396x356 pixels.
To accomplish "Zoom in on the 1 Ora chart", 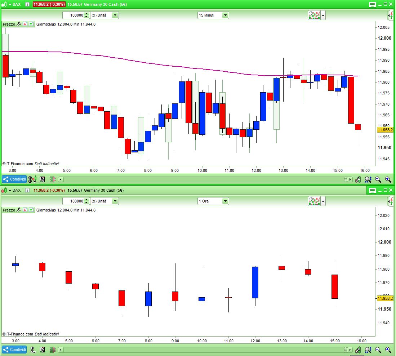I will (x=388, y=350).
